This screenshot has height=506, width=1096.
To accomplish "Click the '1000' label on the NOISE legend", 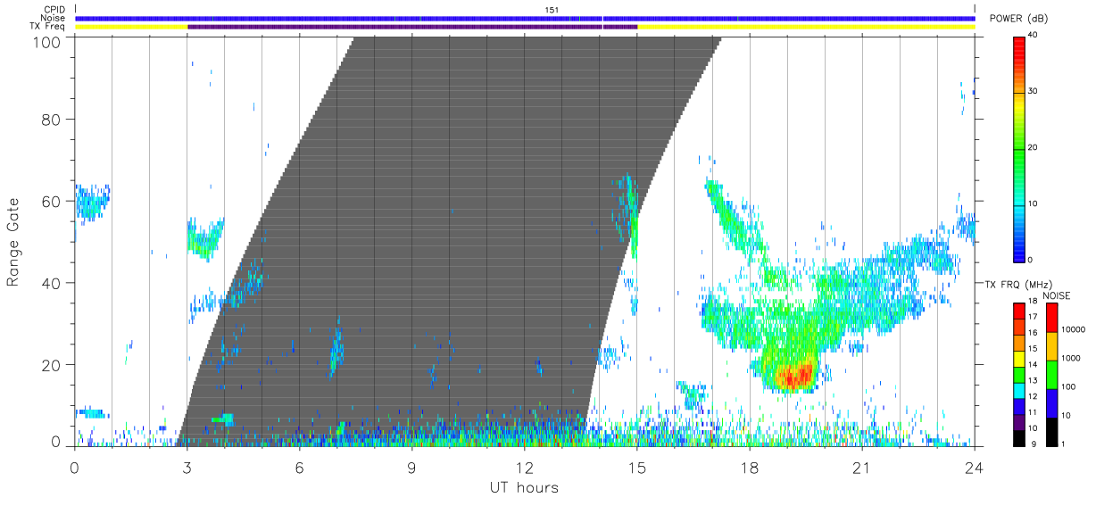I will [1073, 358].
